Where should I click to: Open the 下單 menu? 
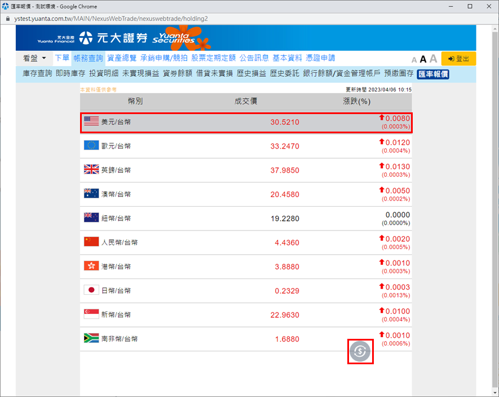(62, 58)
